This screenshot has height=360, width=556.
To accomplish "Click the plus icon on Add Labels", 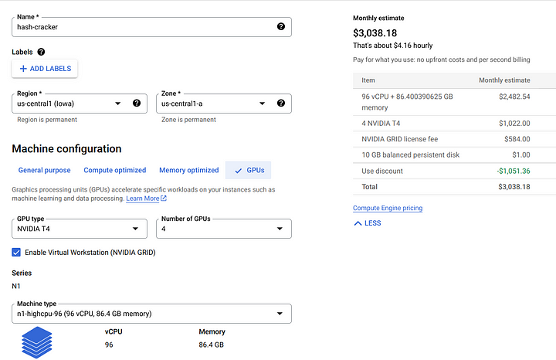I will coord(23,69).
